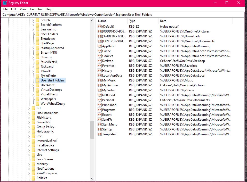This screenshot has width=247, height=182.
Task: Click data %USERPROFILE%\AppData\Roaming in AppData row
Action: (185, 46)
